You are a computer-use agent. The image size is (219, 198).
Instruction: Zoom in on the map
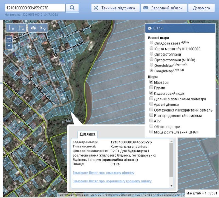(9, 39)
